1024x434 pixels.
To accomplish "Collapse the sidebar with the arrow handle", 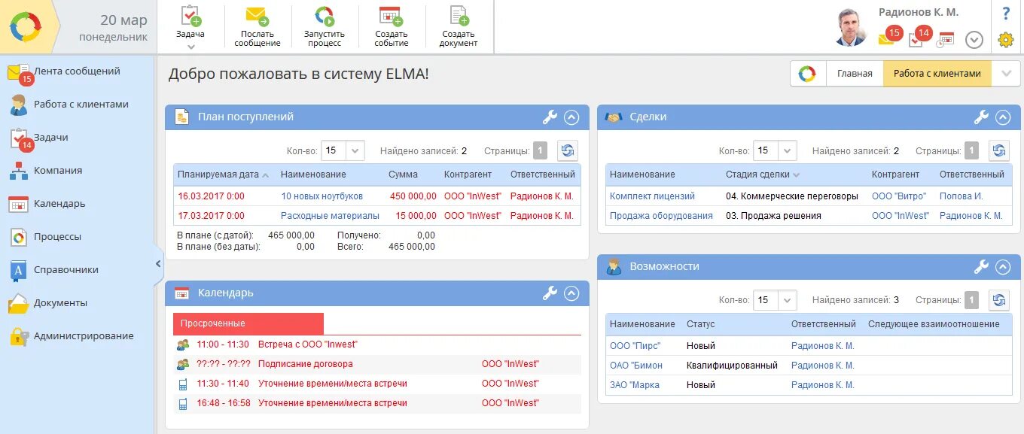I will [x=158, y=263].
